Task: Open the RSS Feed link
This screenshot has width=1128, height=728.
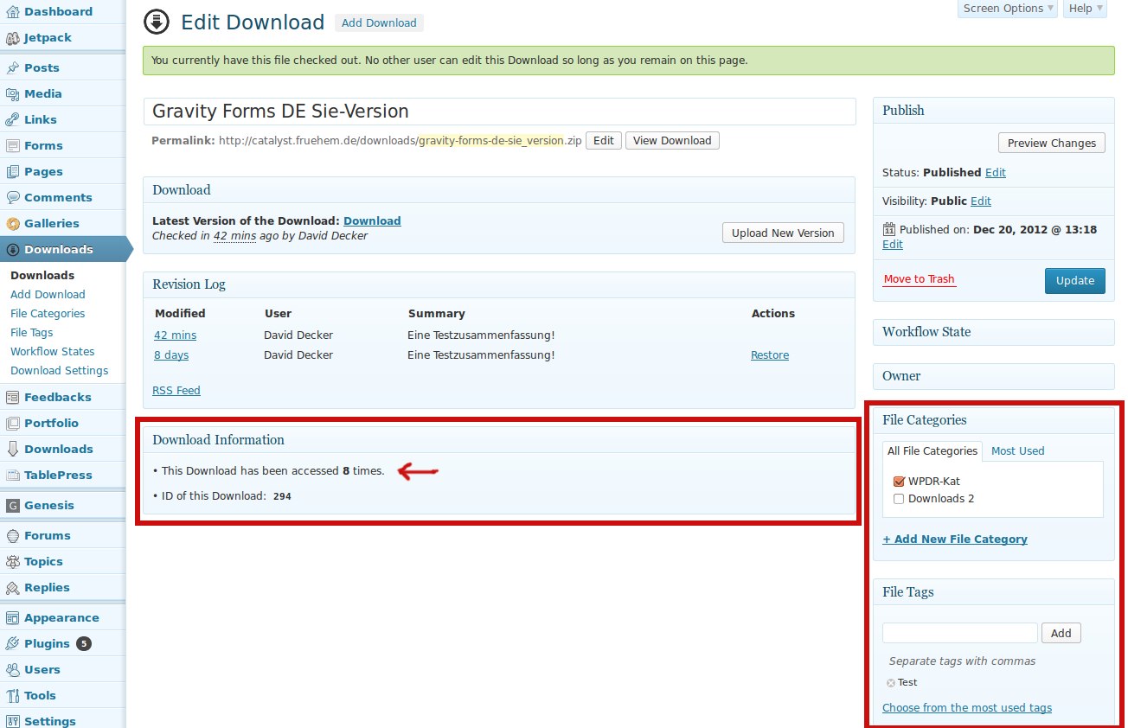Action: point(176,391)
